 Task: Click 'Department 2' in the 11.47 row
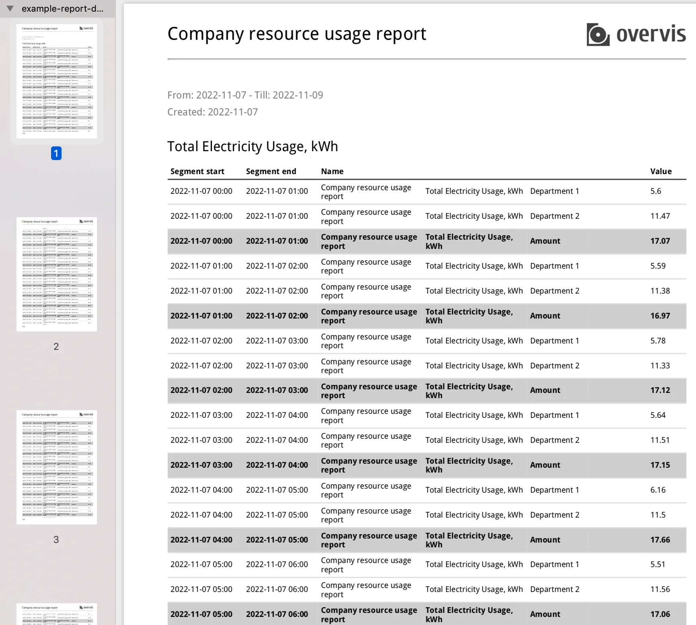[554, 216]
